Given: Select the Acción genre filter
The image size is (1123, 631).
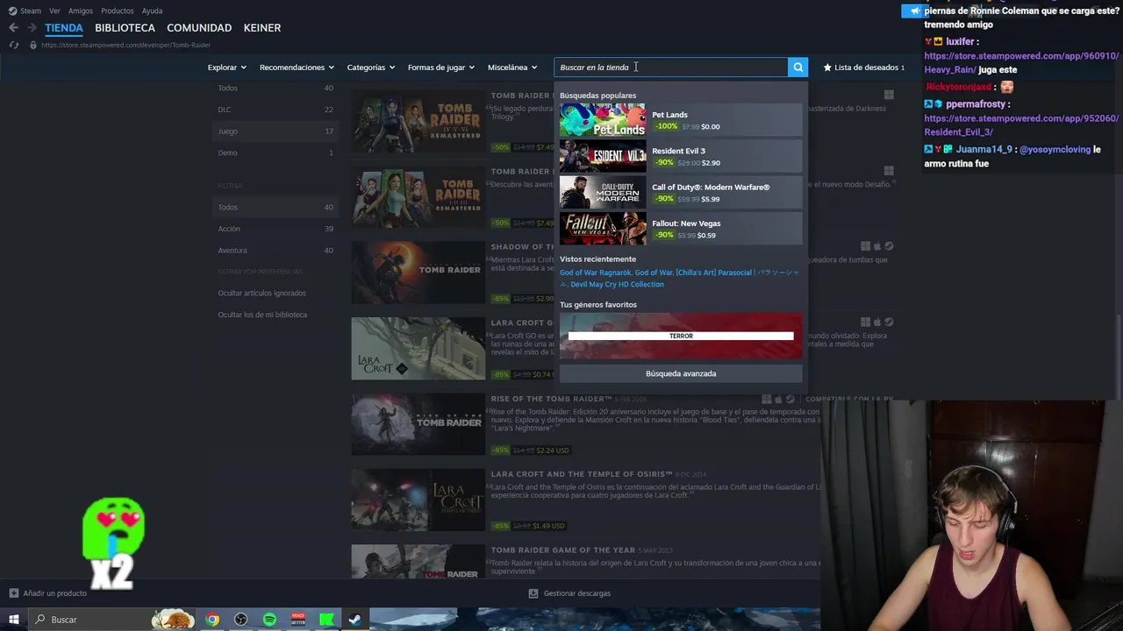Looking at the screenshot, I should coord(275,229).
